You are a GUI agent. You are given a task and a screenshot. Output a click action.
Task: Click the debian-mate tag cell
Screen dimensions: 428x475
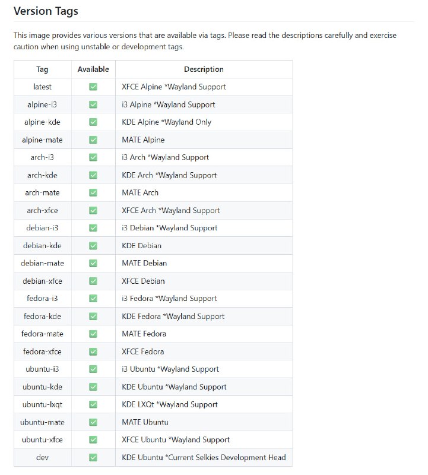tap(42, 263)
